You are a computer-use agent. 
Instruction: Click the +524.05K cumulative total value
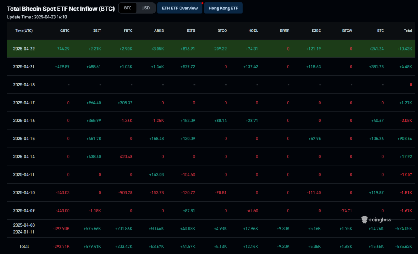(x=403, y=228)
